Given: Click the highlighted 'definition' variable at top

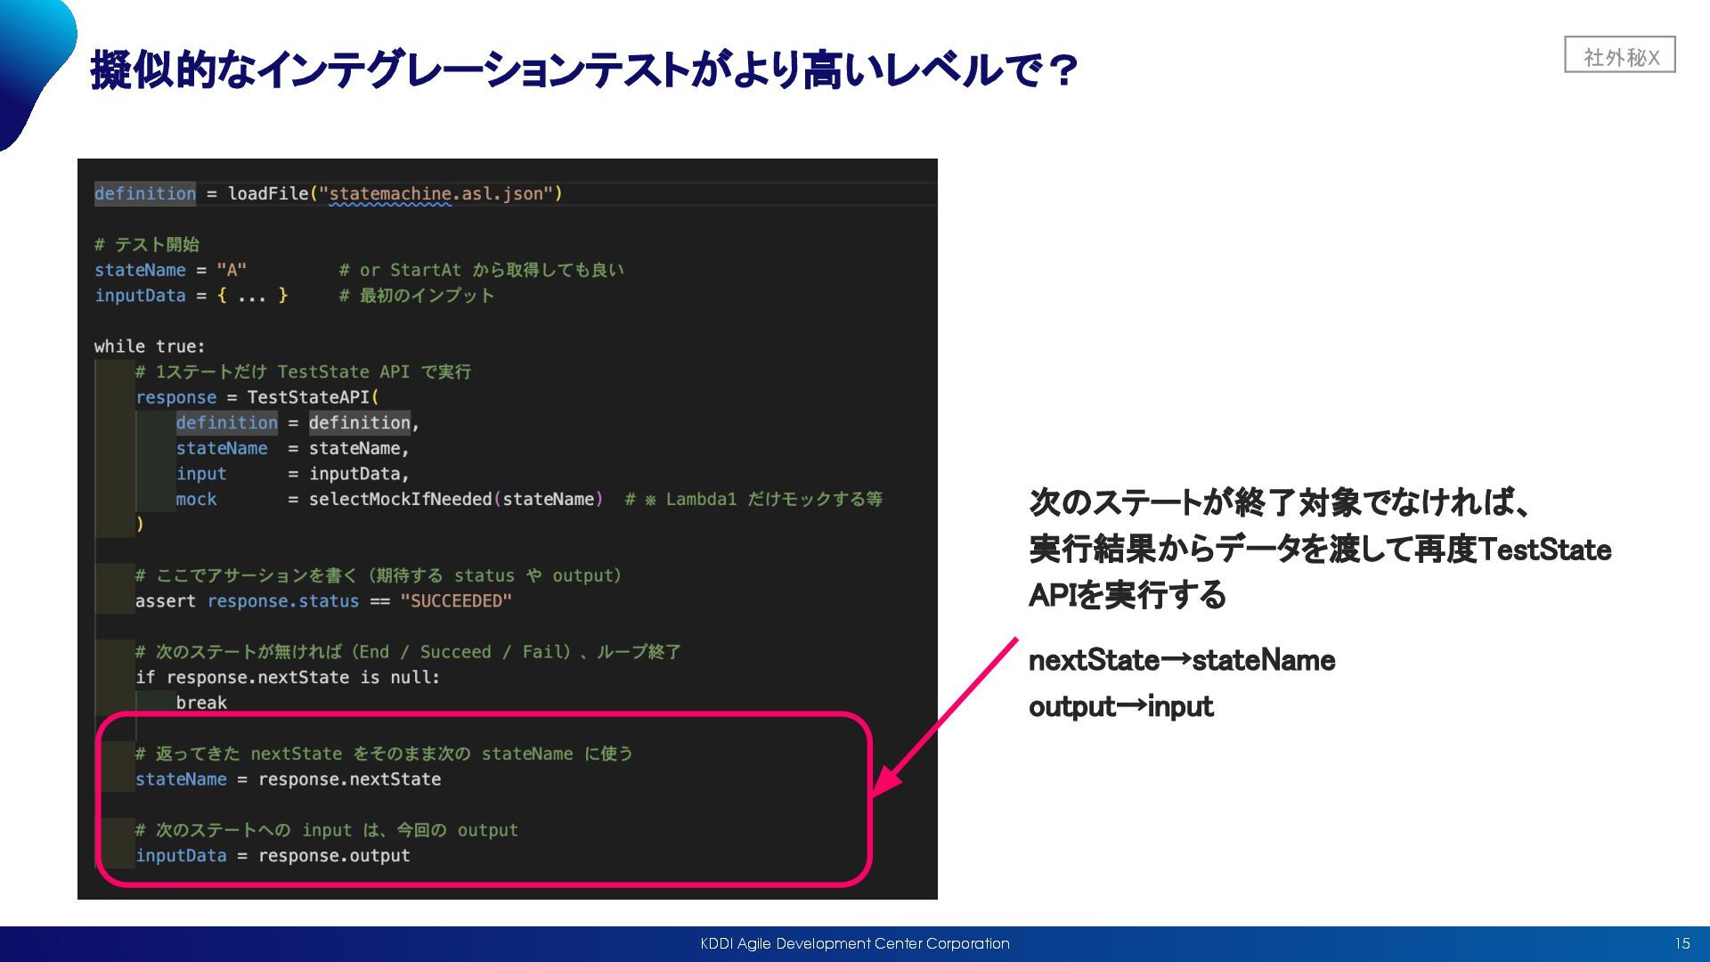Looking at the screenshot, I should (x=144, y=193).
